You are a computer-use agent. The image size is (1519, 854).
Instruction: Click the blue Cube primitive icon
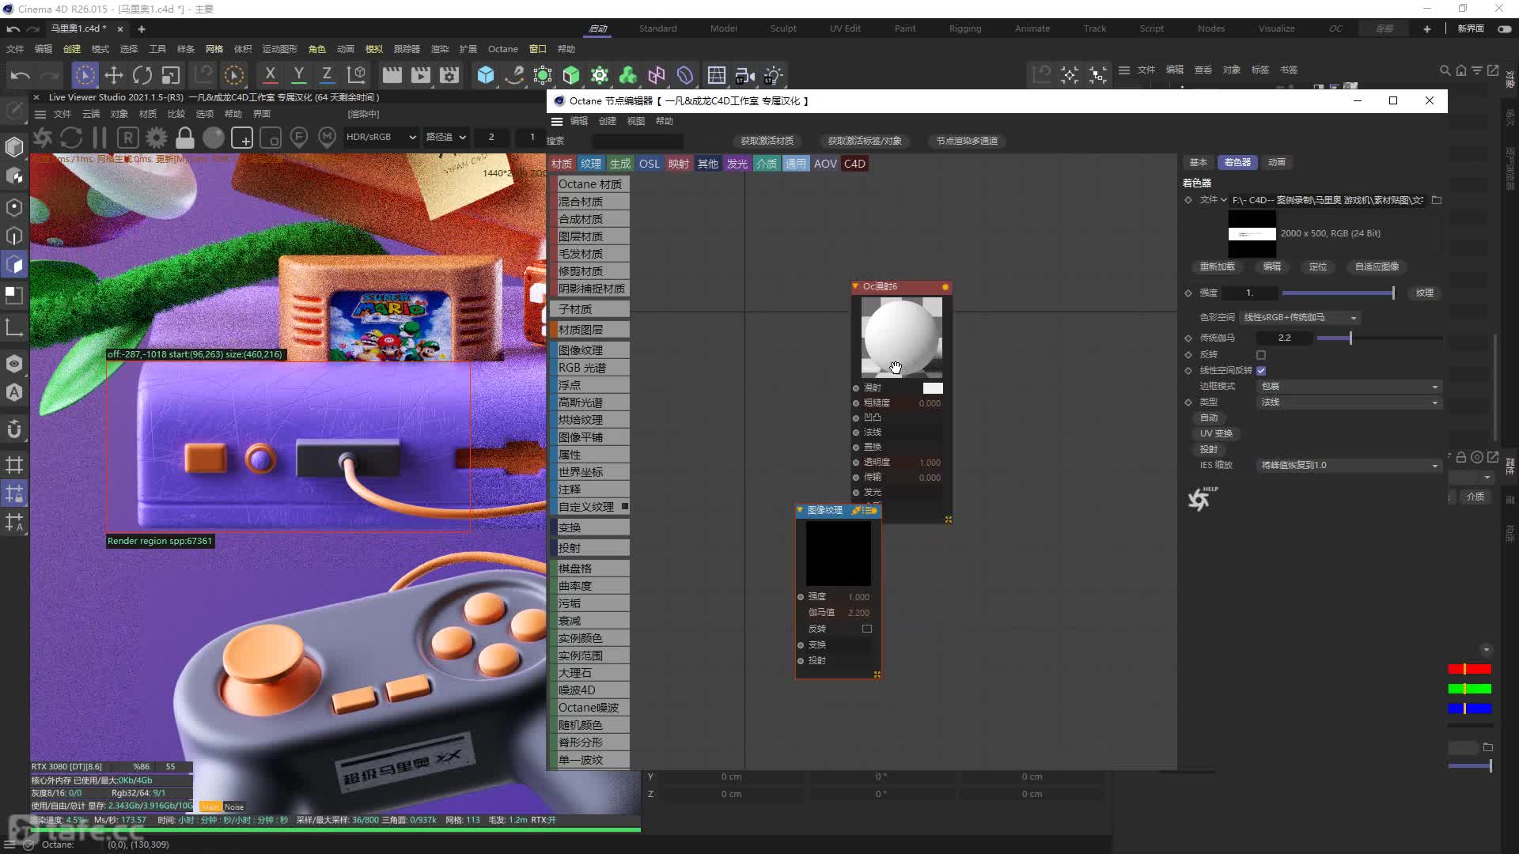point(486,75)
